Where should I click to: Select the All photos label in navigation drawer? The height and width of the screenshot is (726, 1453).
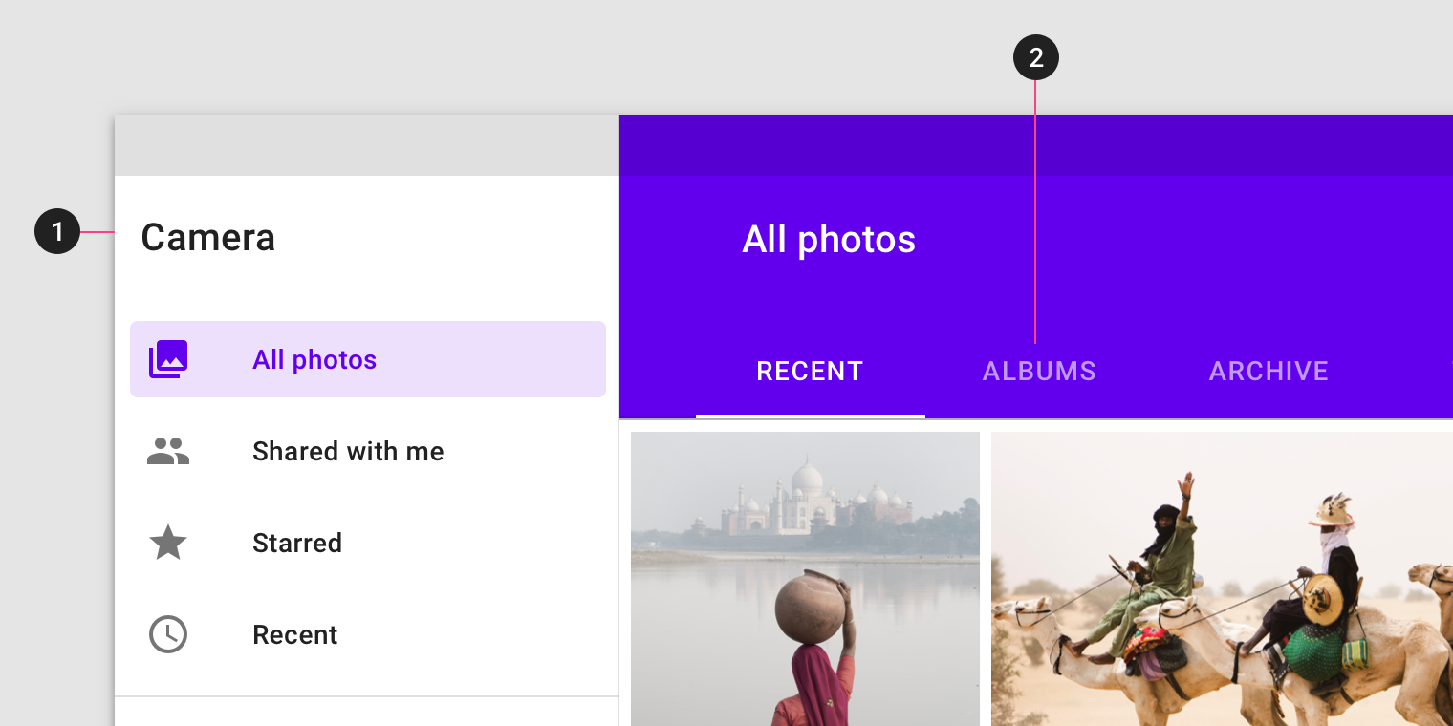(314, 359)
